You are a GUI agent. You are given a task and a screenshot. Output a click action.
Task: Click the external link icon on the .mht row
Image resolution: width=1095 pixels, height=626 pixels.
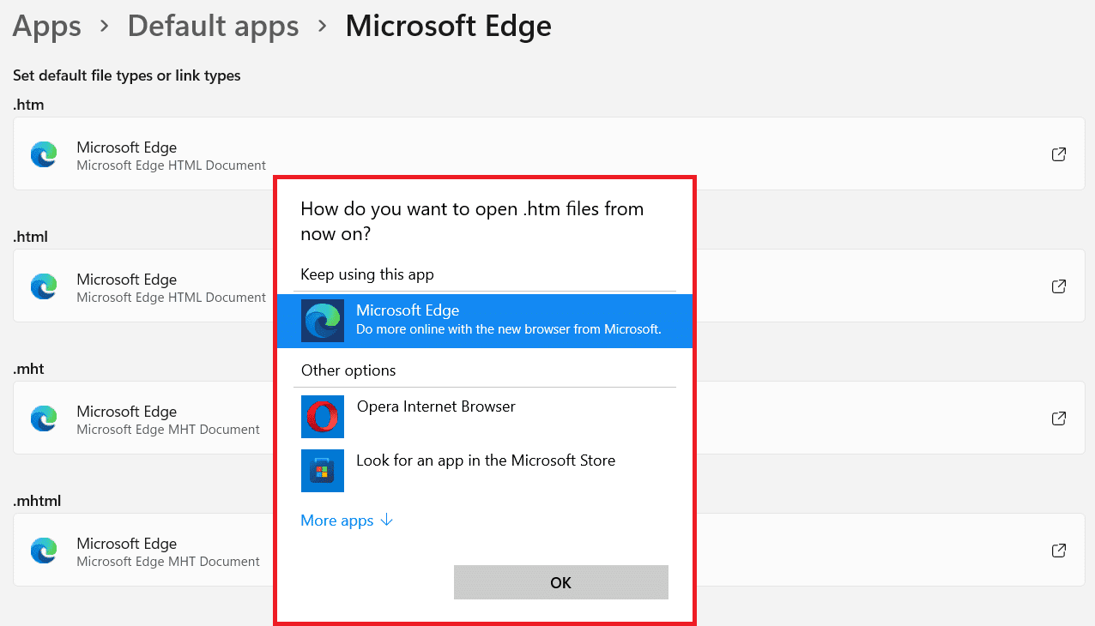point(1058,418)
